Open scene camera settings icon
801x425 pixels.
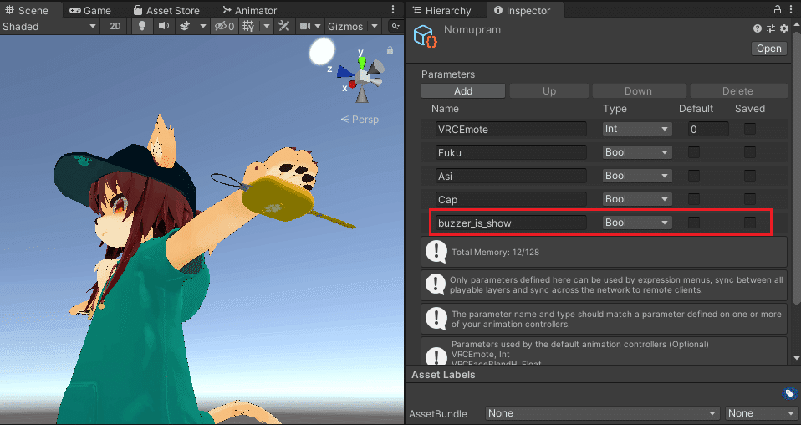point(305,26)
